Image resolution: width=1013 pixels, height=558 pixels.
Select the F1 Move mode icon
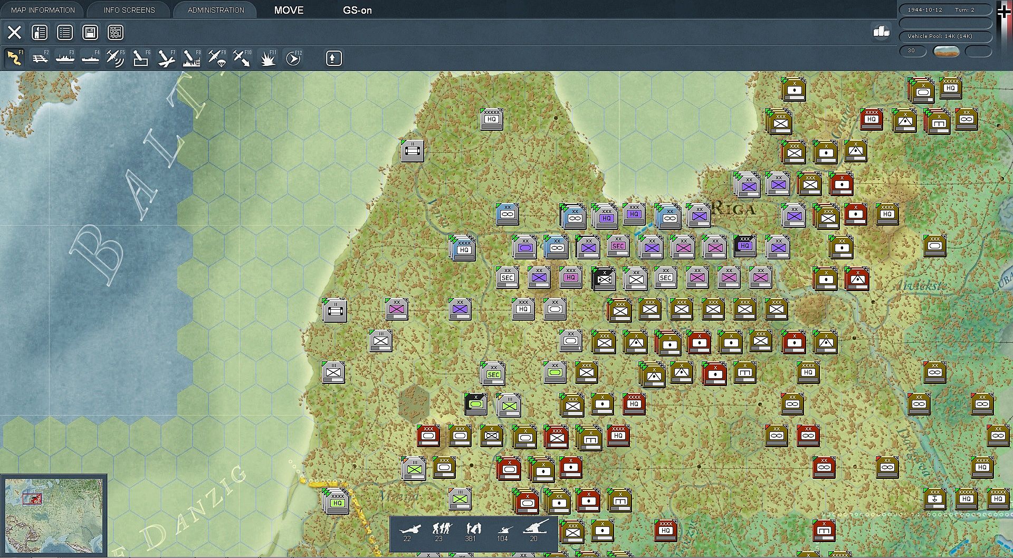[x=14, y=58]
